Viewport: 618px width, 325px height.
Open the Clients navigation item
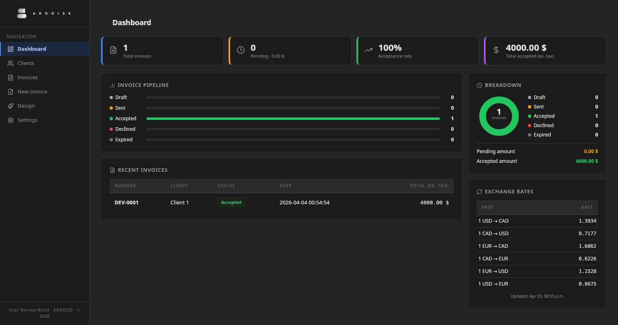click(44, 63)
